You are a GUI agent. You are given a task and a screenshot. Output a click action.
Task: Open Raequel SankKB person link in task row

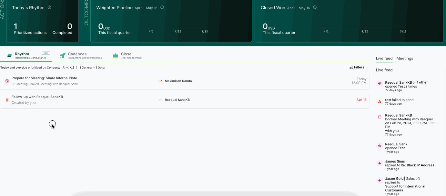coord(177,100)
